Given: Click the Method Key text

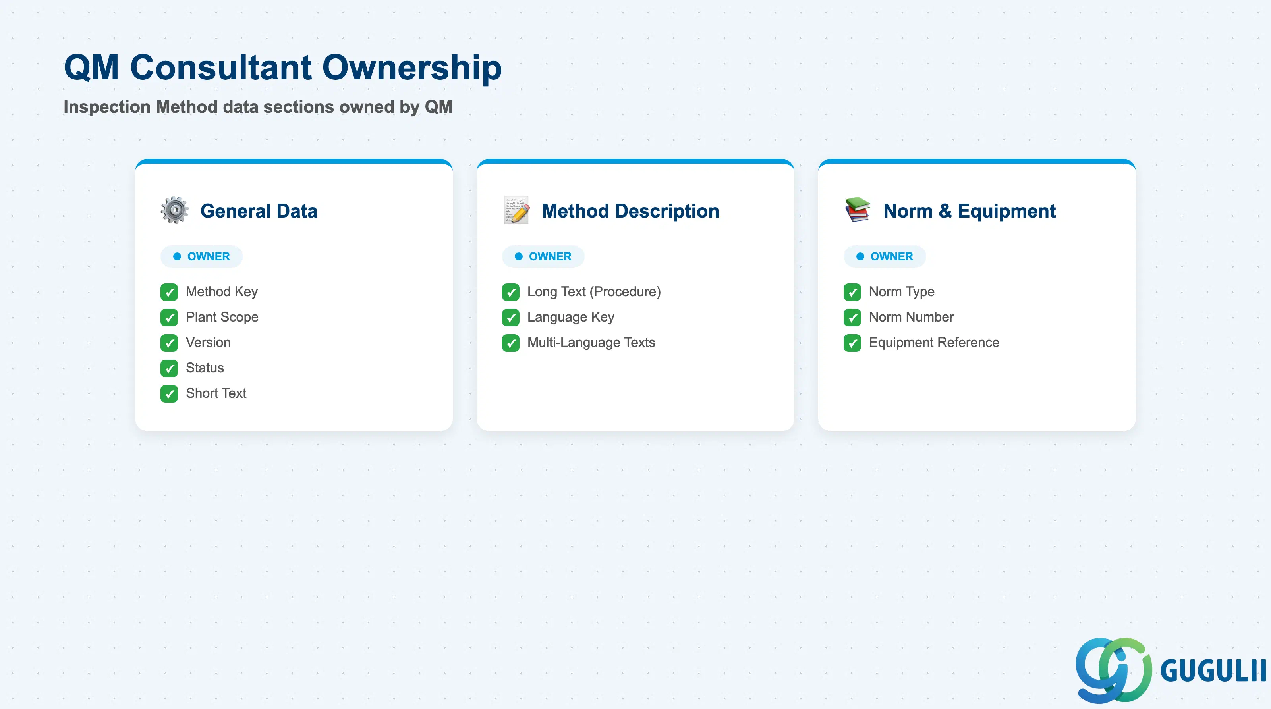Looking at the screenshot, I should click(x=222, y=292).
